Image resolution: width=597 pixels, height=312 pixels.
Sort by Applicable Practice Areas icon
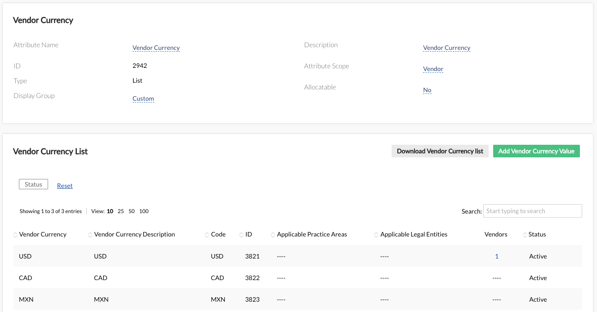(x=273, y=235)
